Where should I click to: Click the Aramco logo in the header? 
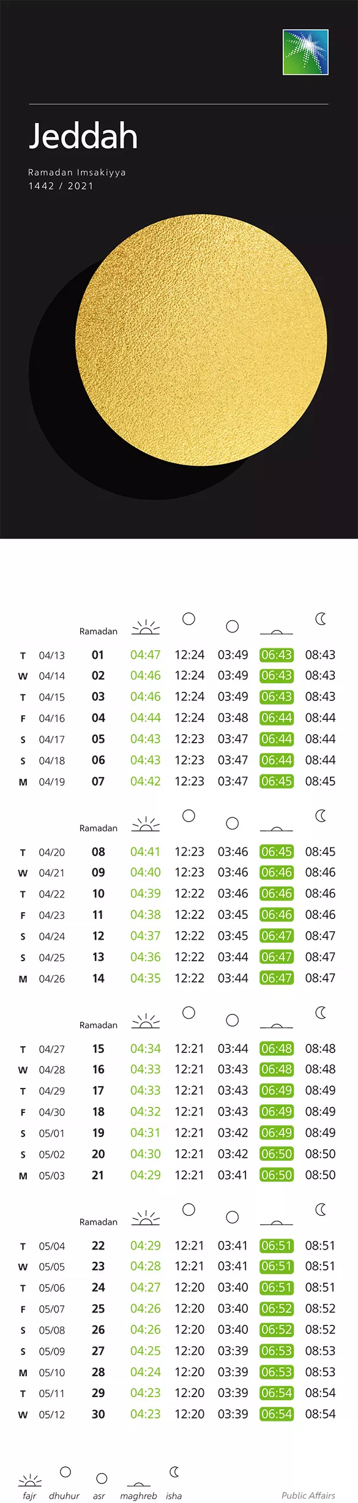[x=305, y=52]
